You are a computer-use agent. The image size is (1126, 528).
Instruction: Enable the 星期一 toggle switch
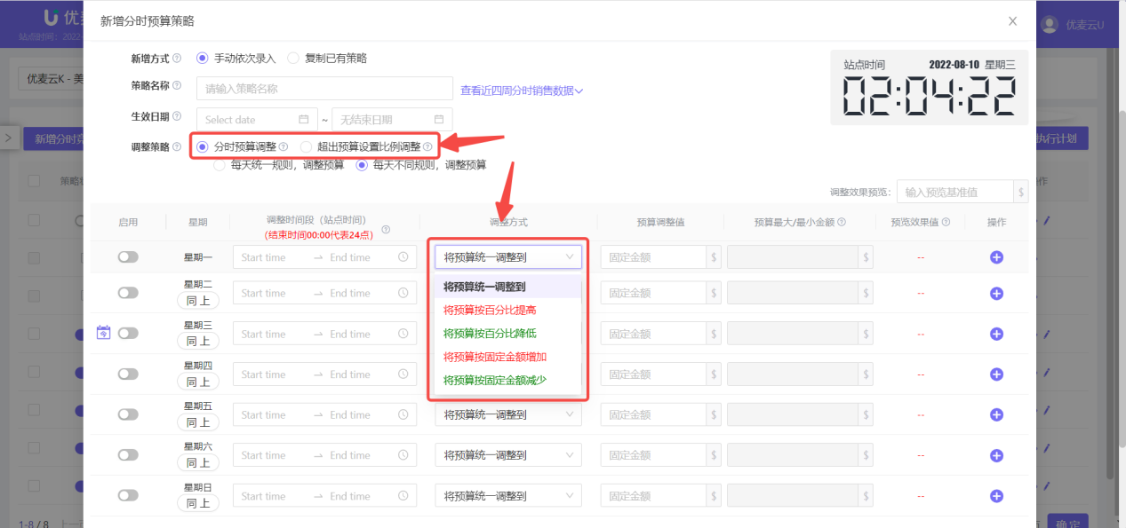click(x=128, y=257)
